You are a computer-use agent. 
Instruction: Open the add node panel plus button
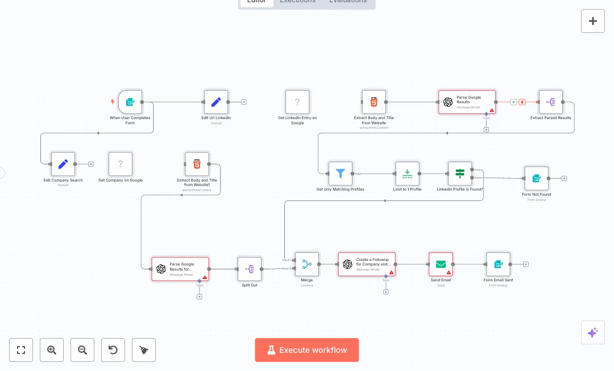click(x=592, y=21)
